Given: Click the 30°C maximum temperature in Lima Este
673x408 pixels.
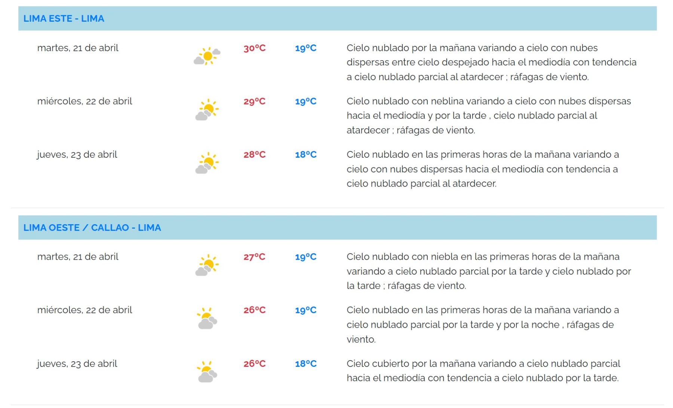Looking at the screenshot, I should pos(254,48).
